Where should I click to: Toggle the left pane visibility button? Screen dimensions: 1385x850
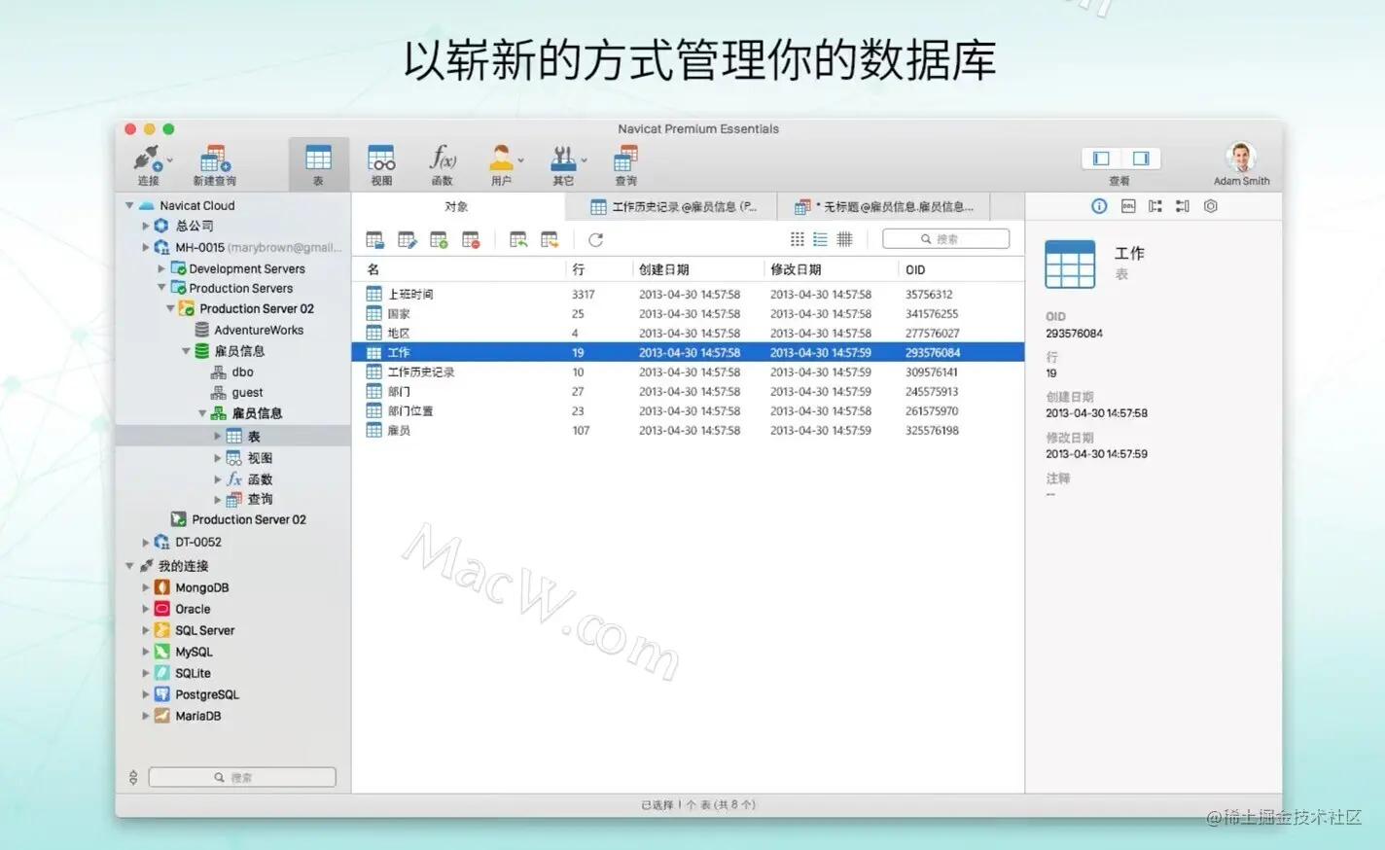point(1101,159)
